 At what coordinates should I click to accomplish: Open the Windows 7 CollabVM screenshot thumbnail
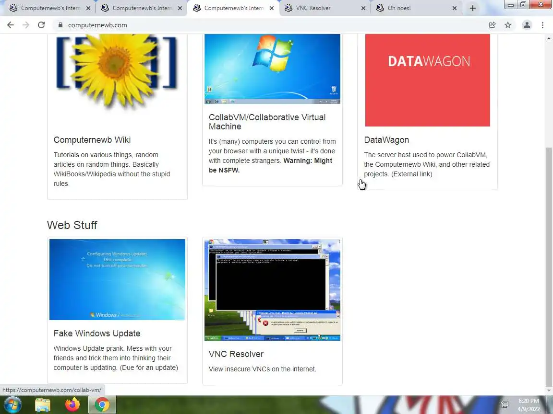point(272,69)
